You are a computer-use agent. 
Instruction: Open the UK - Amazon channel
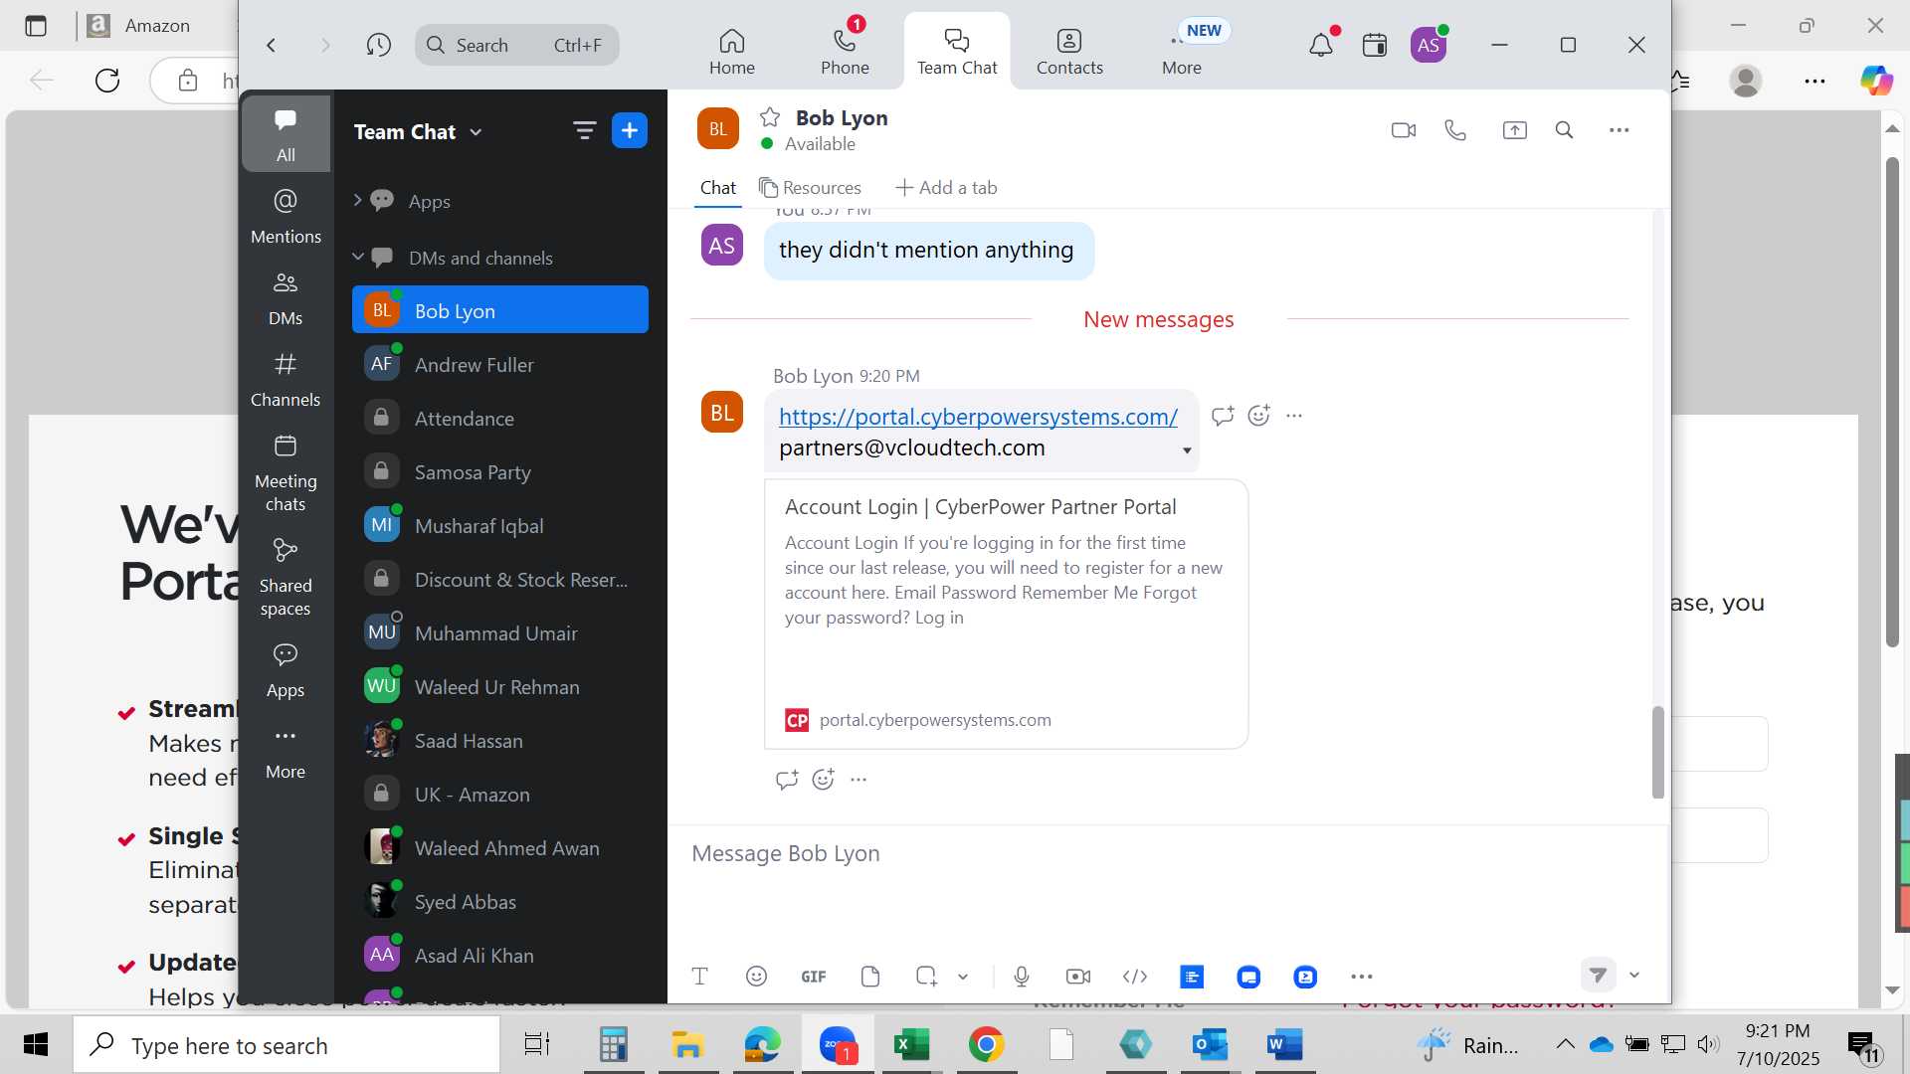tap(499, 795)
